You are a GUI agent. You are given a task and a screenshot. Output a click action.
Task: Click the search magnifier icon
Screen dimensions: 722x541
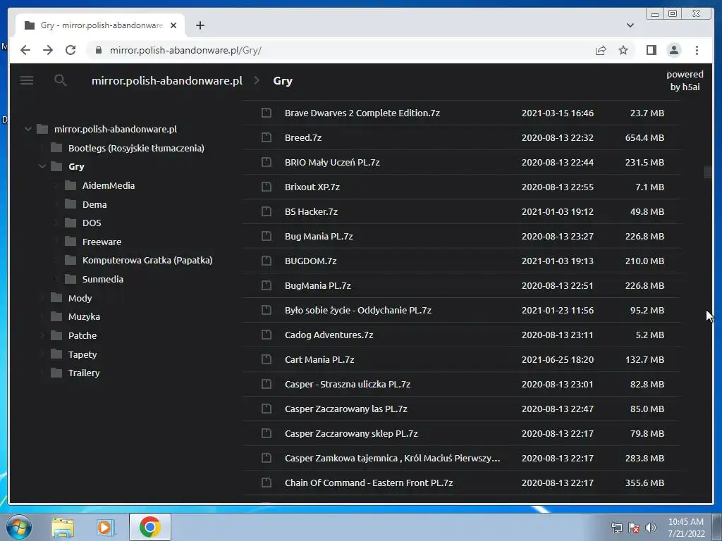click(61, 80)
